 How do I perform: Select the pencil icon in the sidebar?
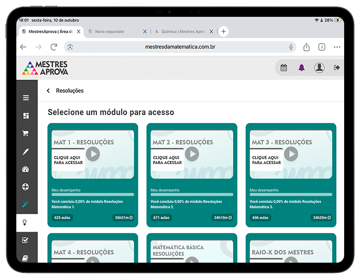25,152
